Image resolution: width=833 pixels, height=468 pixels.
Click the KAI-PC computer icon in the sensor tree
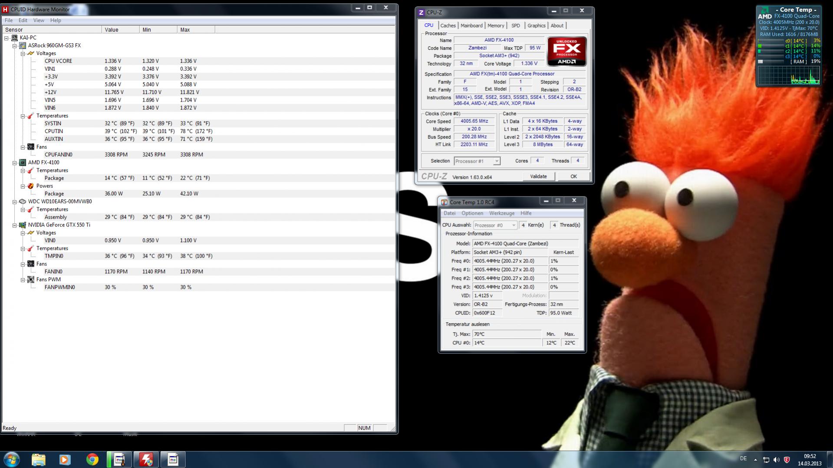14,38
